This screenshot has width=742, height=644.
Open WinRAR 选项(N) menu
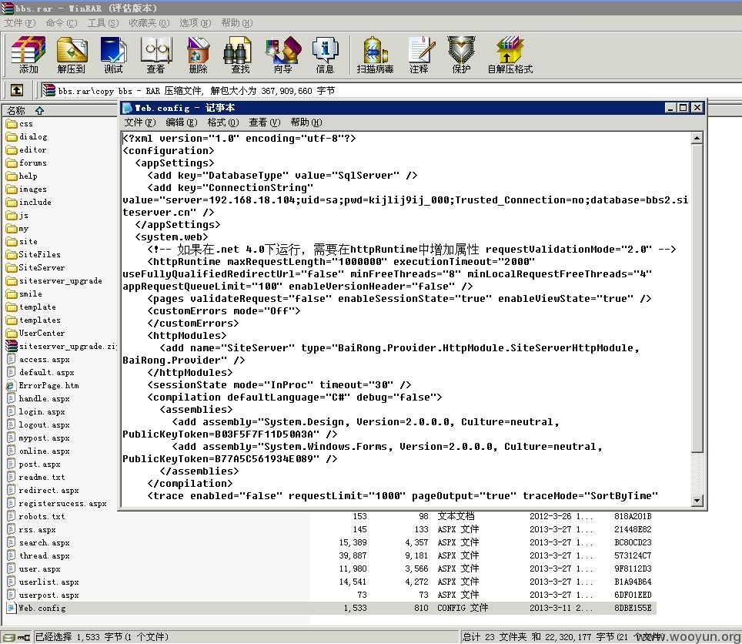click(195, 23)
